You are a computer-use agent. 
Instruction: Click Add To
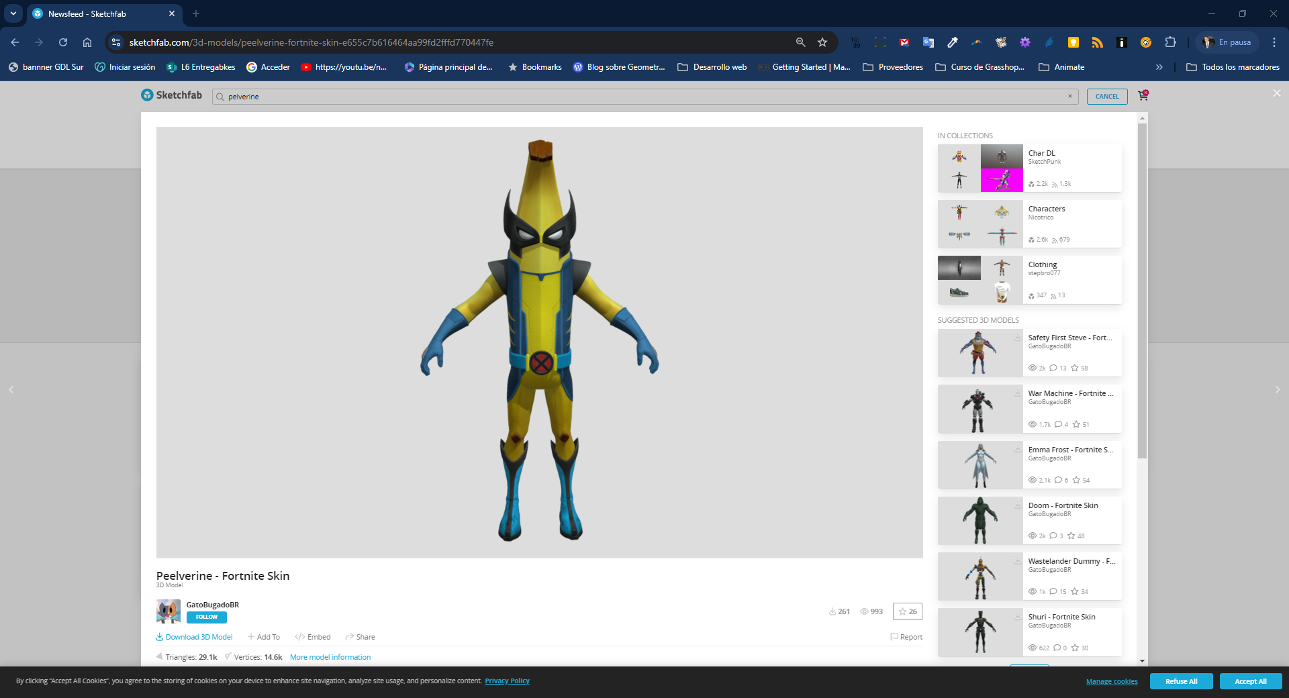tap(264, 637)
